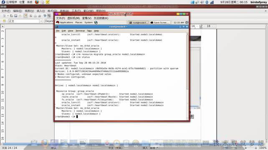Click the Export as PDF icon in Writer
Screen dimensions: 268x150
[x=31, y=16]
